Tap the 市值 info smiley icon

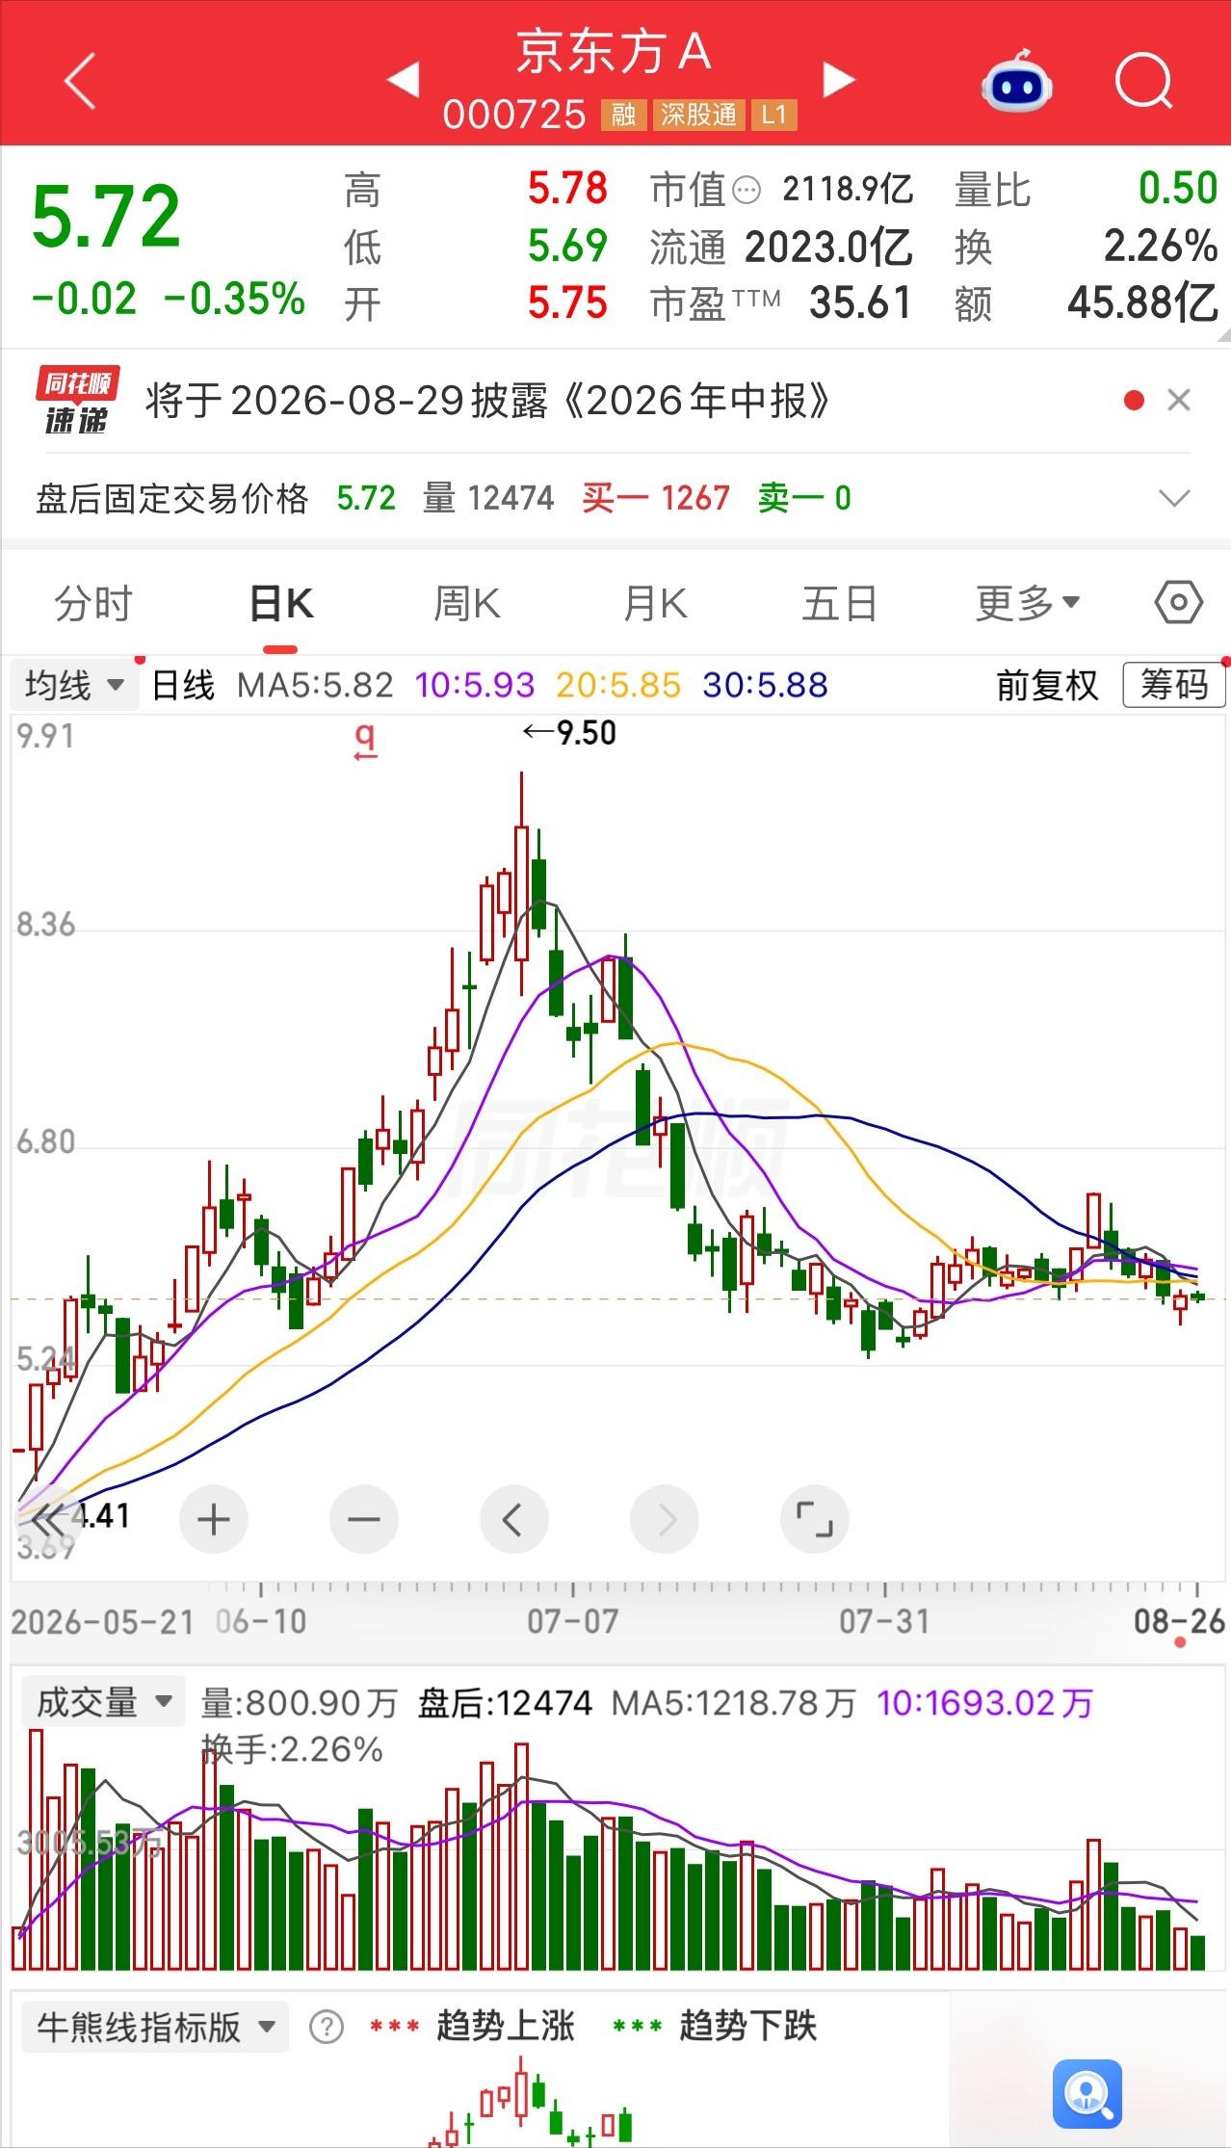click(x=746, y=190)
